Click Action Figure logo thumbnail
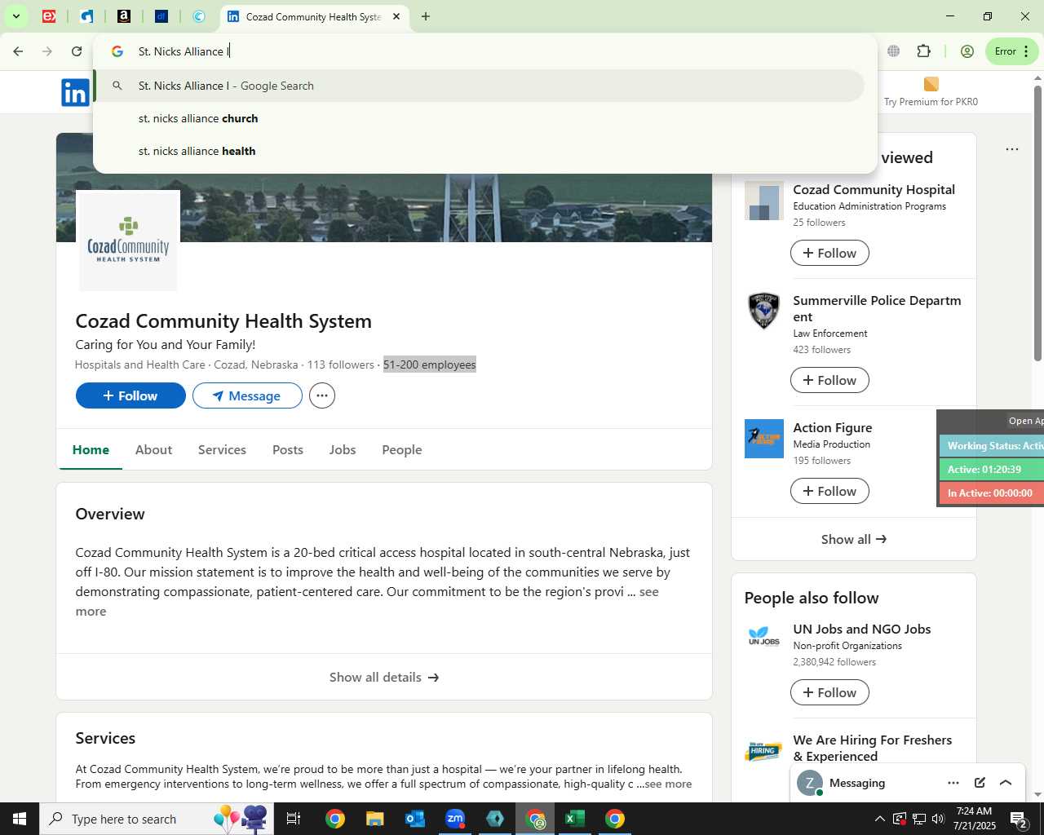 (x=764, y=439)
